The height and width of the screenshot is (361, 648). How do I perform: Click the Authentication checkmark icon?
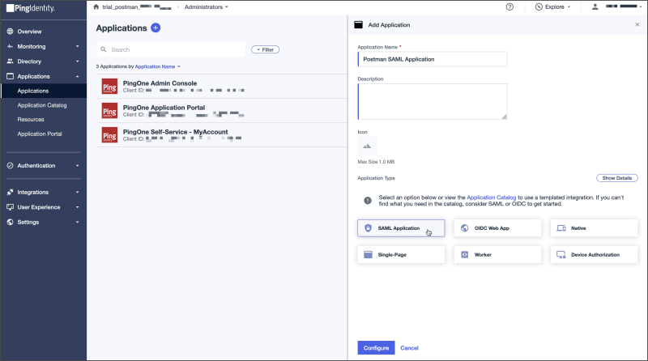[10, 166]
